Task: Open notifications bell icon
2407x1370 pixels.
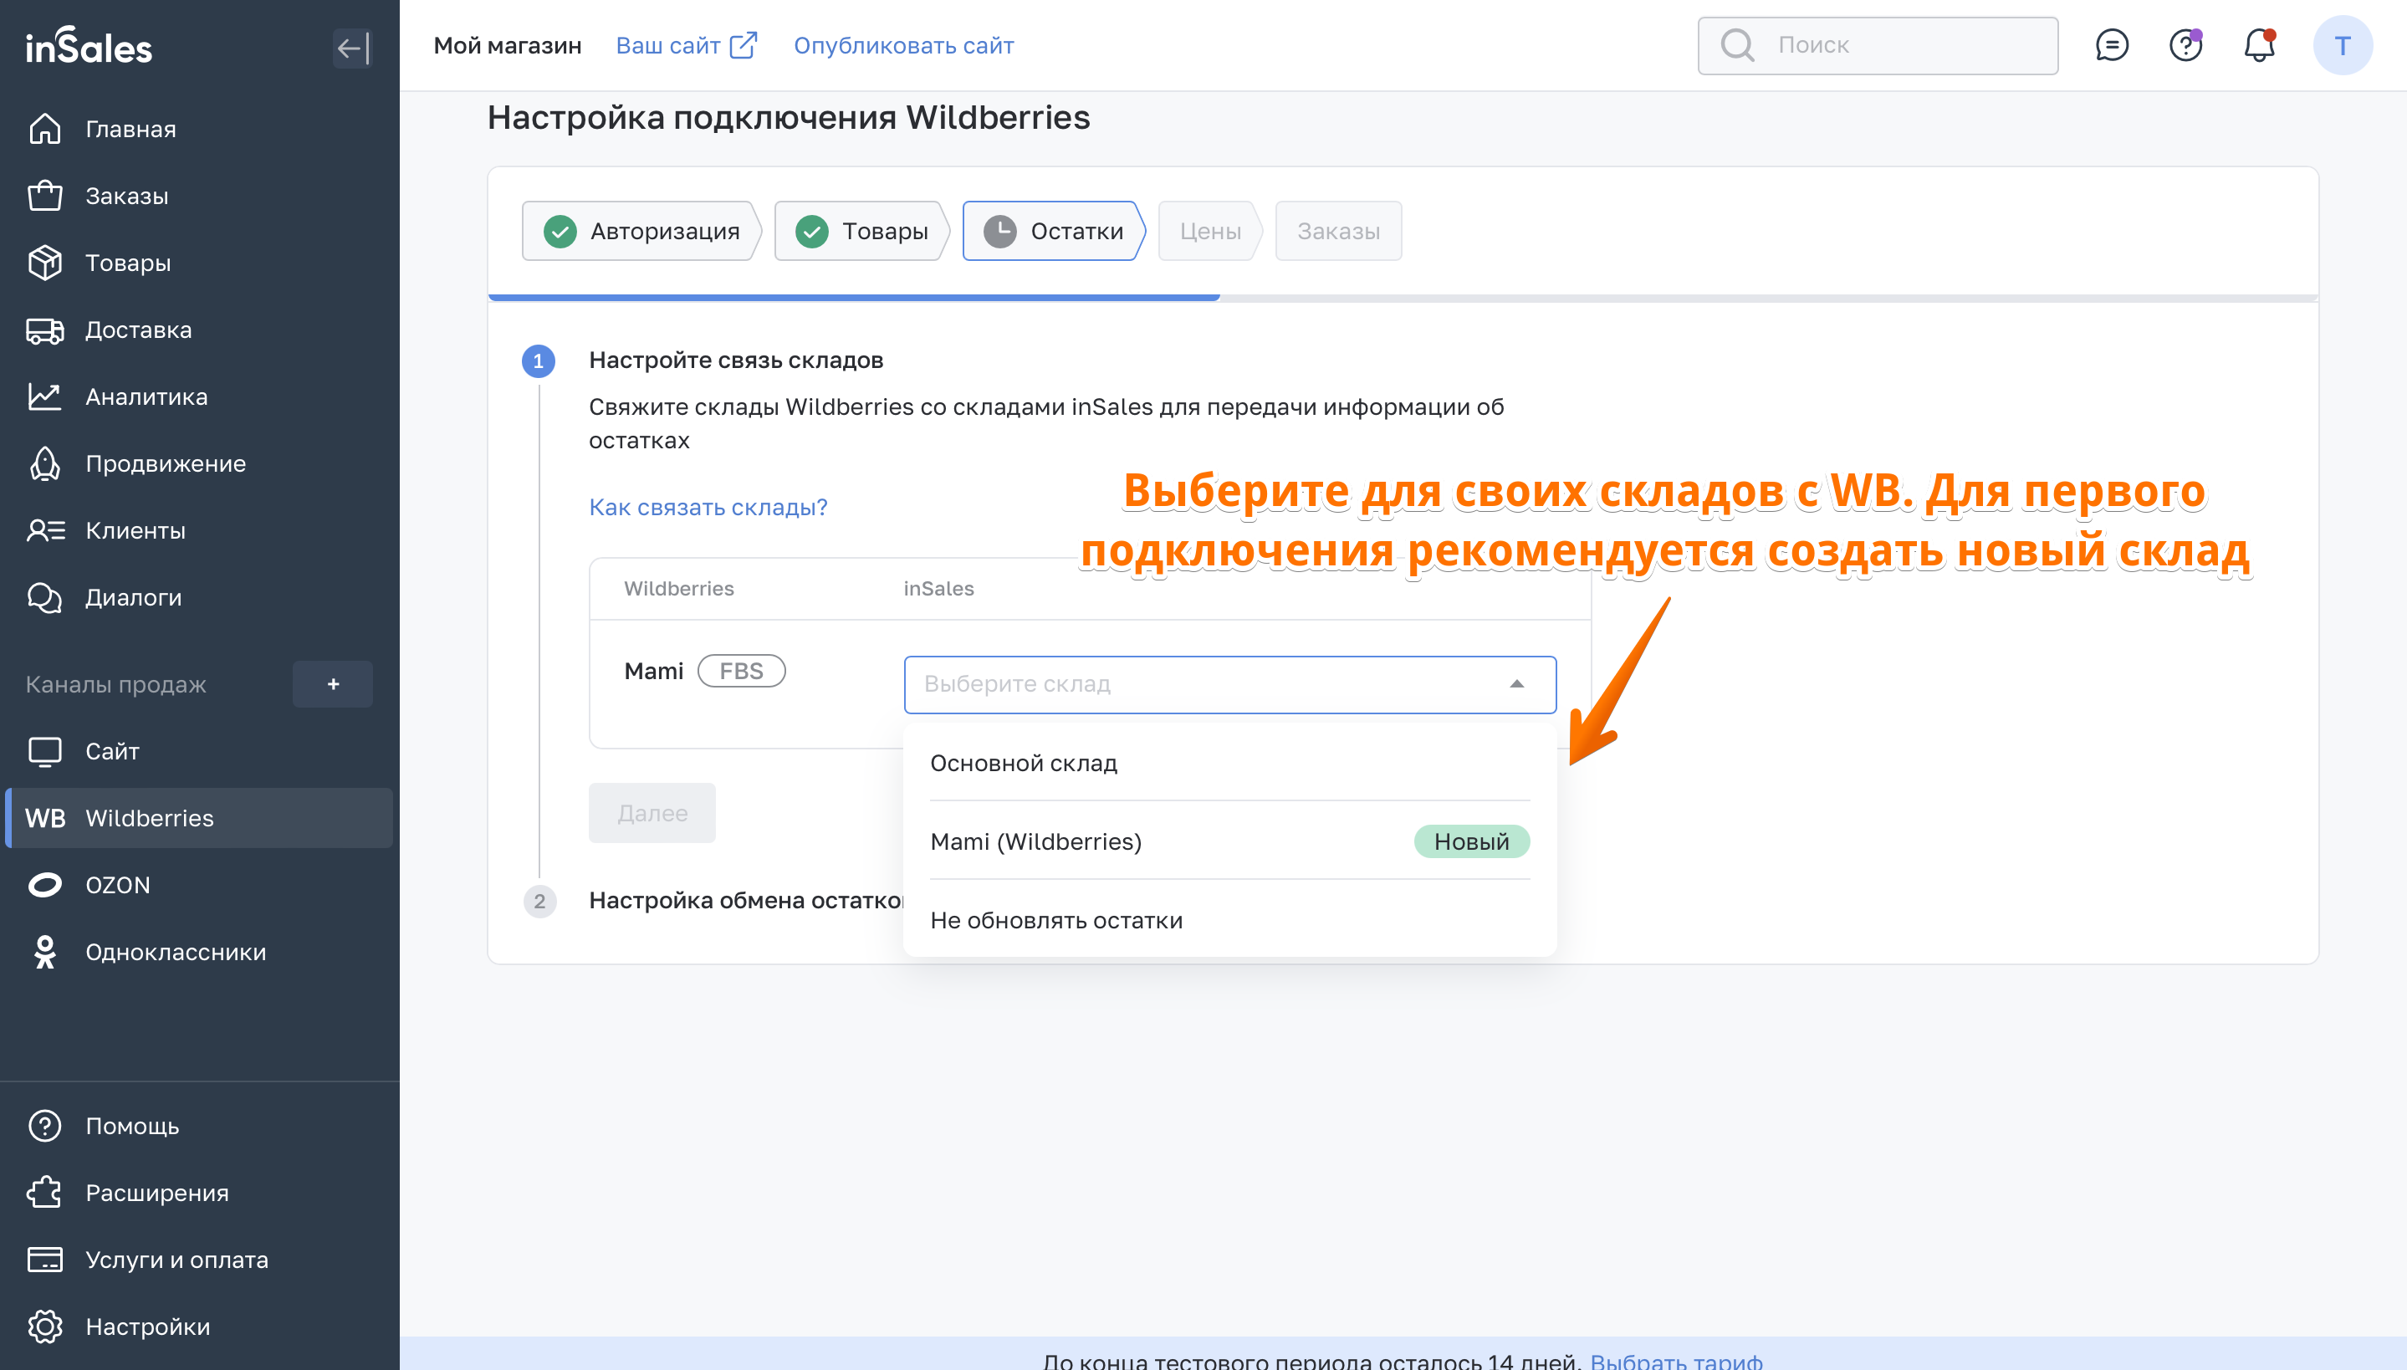Action: 2258,45
